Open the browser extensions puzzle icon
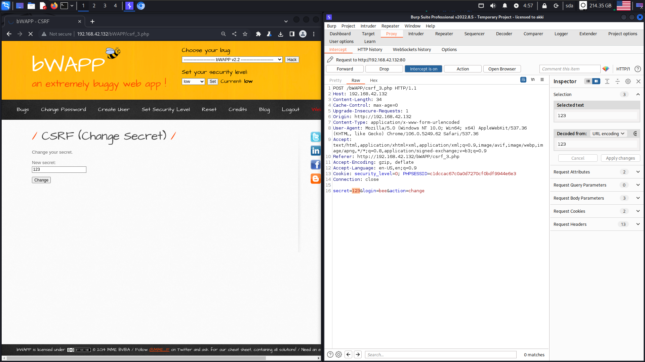This screenshot has height=362, width=645. pos(258,34)
